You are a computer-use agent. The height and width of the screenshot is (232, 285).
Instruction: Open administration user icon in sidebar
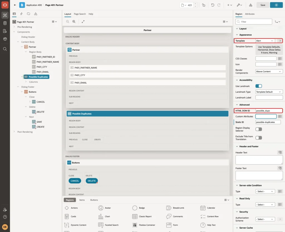(5, 210)
